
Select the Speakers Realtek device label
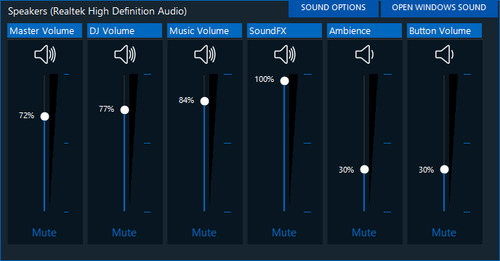click(97, 11)
